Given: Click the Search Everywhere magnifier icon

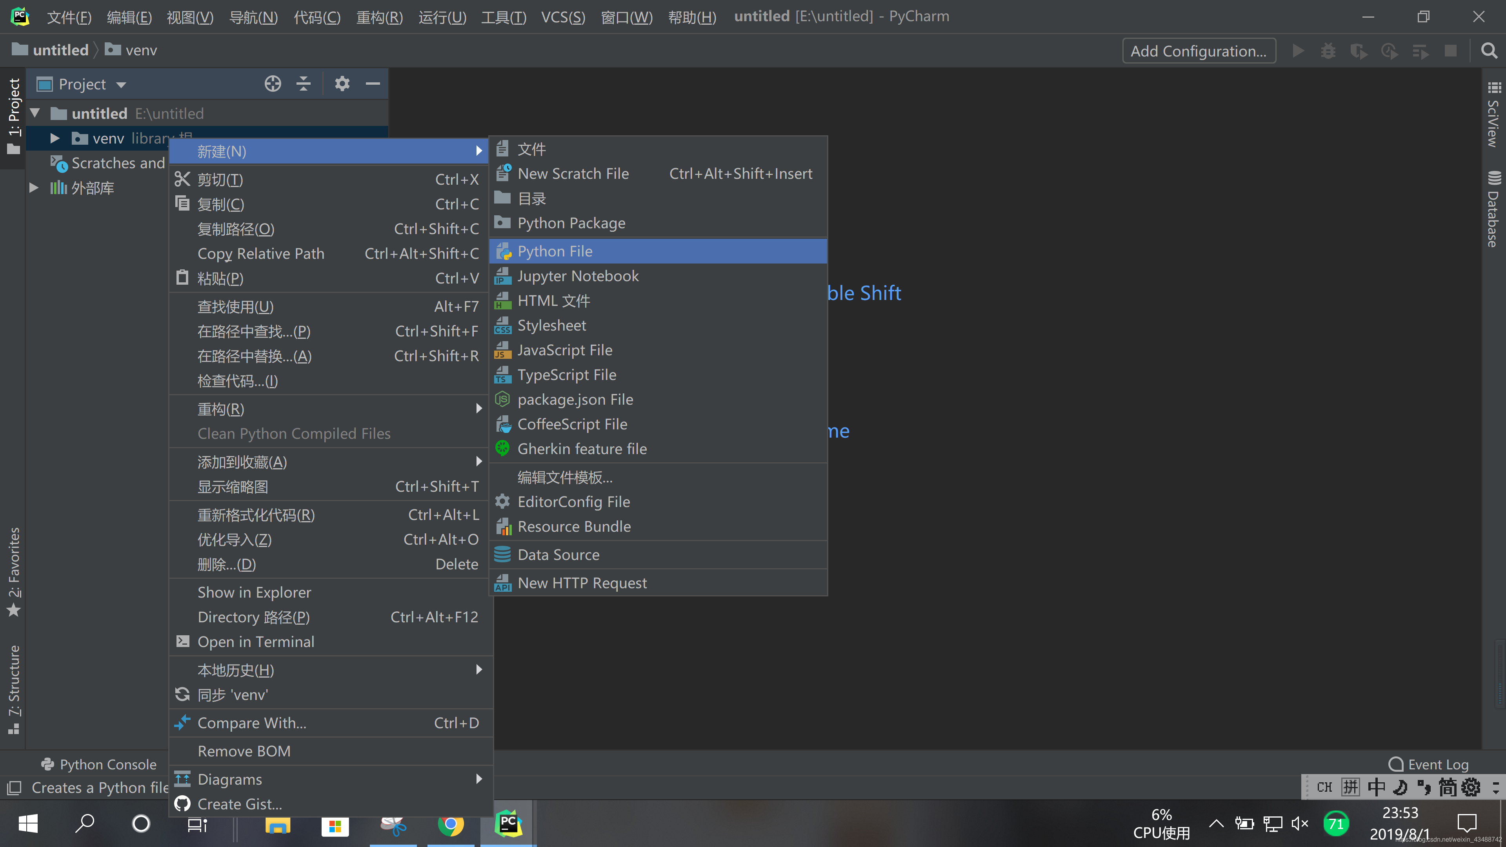Looking at the screenshot, I should [x=1489, y=51].
